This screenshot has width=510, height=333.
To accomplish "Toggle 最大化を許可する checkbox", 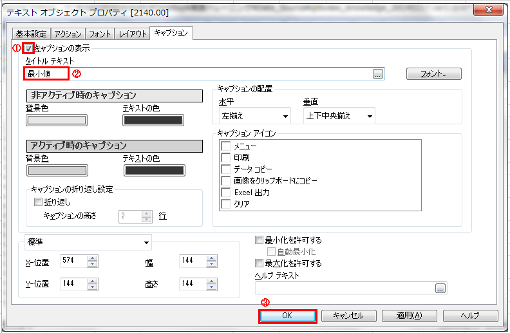I will click(259, 263).
